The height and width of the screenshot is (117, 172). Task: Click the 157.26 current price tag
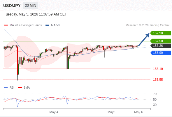161,46
